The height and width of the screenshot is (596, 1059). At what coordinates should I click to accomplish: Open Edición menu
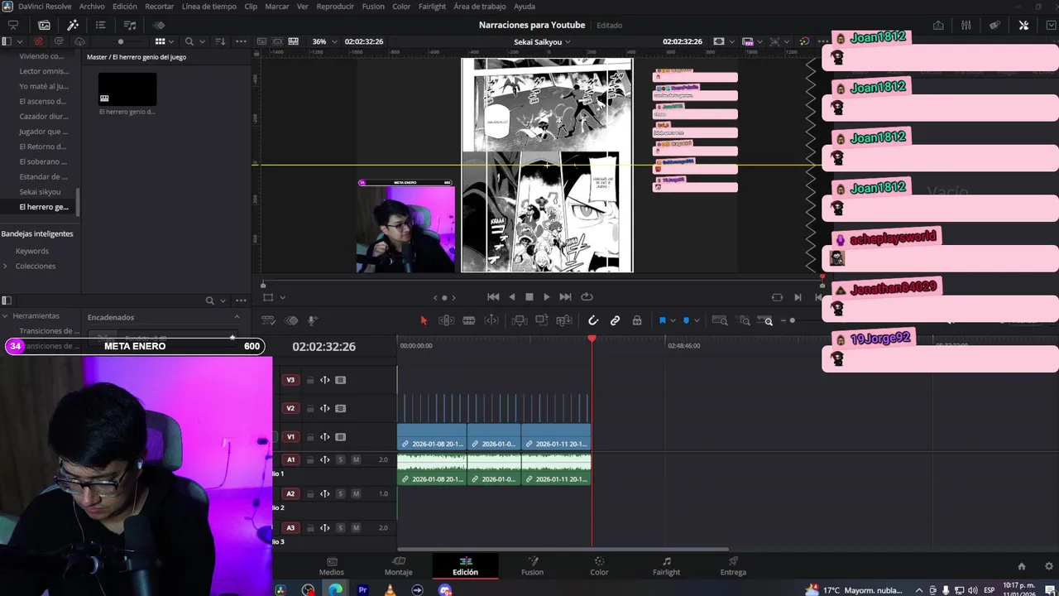[x=125, y=7]
